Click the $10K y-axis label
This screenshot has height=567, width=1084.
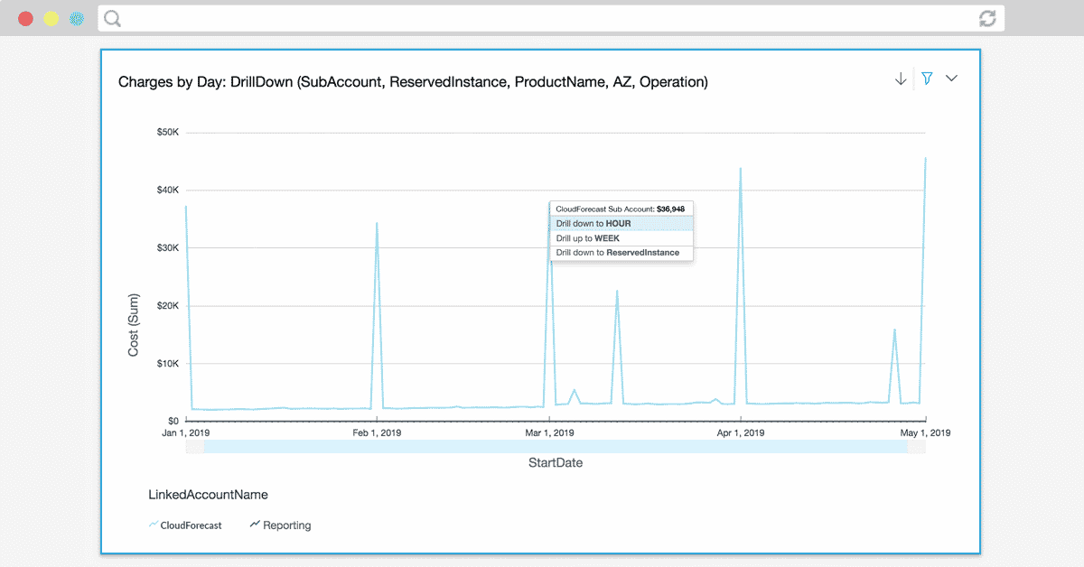click(168, 364)
